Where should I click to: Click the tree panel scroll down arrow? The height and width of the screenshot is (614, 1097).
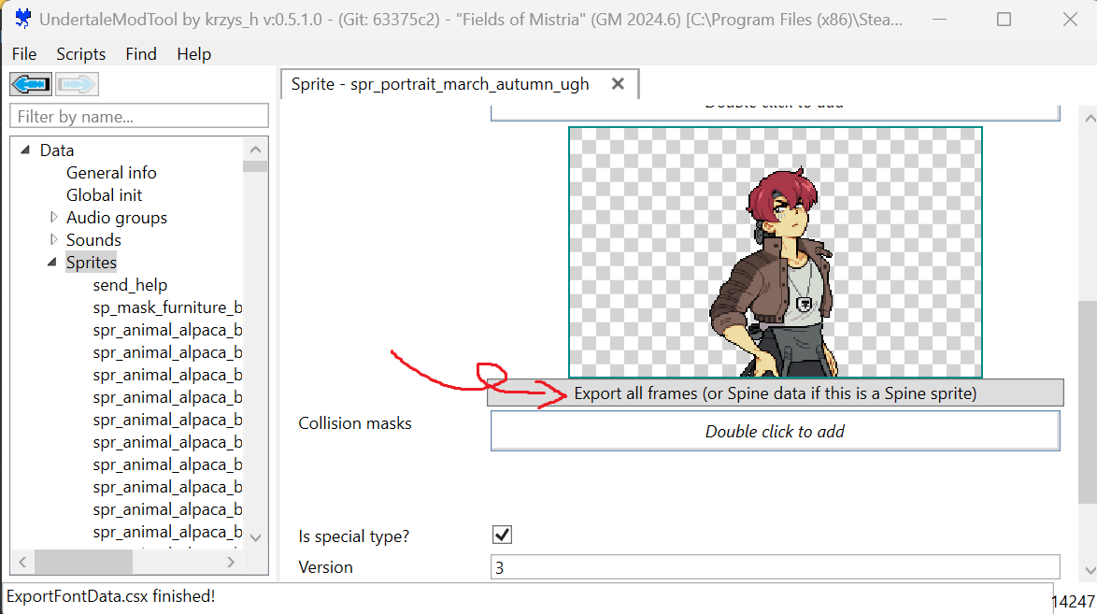coord(255,537)
